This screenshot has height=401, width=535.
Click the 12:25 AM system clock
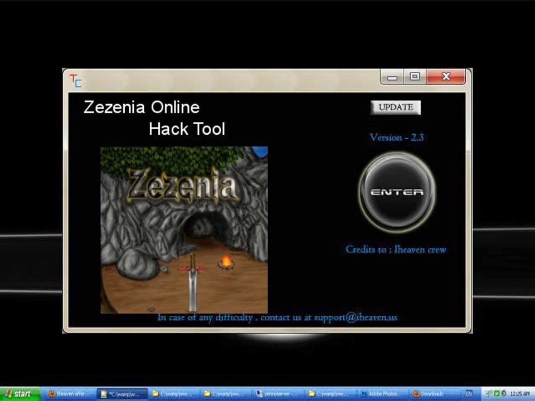519,394
